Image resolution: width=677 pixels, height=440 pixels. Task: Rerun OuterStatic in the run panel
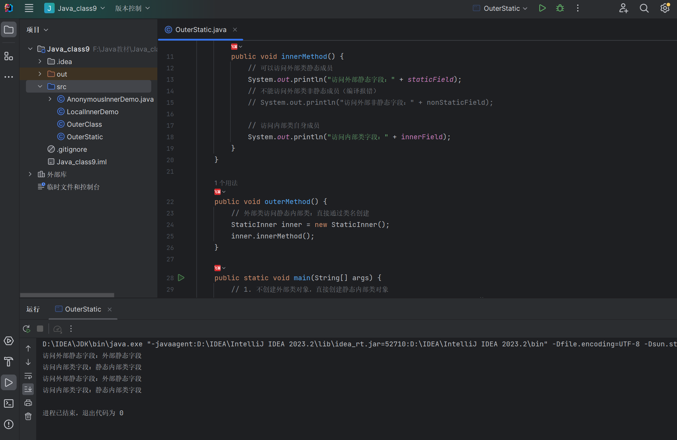coord(26,329)
